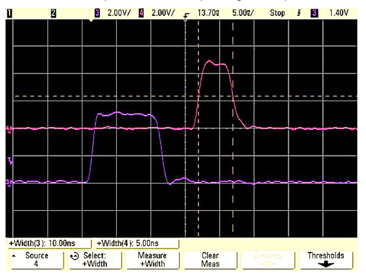Click the Measure +Width softkey
Screen dimensions: 366x277
(152, 260)
